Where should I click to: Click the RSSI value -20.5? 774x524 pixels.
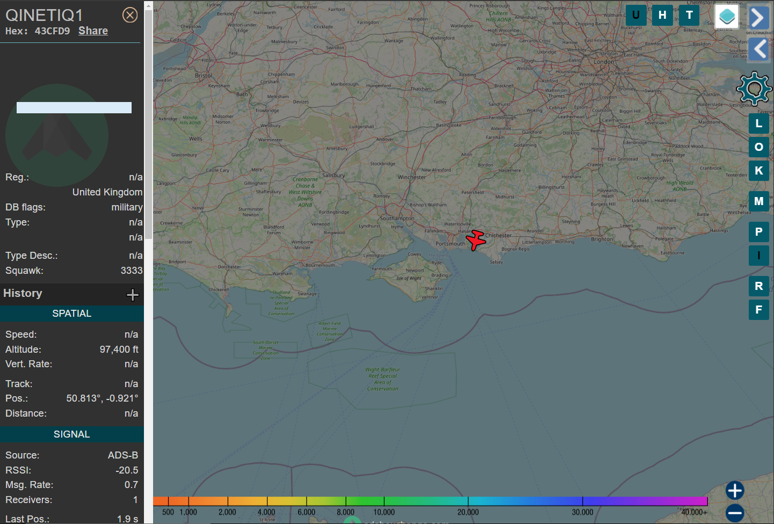[x=127, y=470]
